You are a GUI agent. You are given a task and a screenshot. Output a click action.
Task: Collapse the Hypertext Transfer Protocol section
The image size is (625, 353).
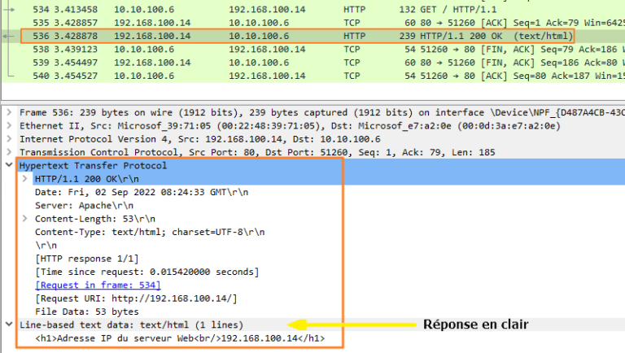point(9,165)
